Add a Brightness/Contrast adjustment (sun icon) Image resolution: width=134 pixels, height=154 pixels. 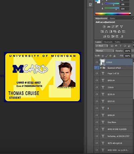(104, 27)
